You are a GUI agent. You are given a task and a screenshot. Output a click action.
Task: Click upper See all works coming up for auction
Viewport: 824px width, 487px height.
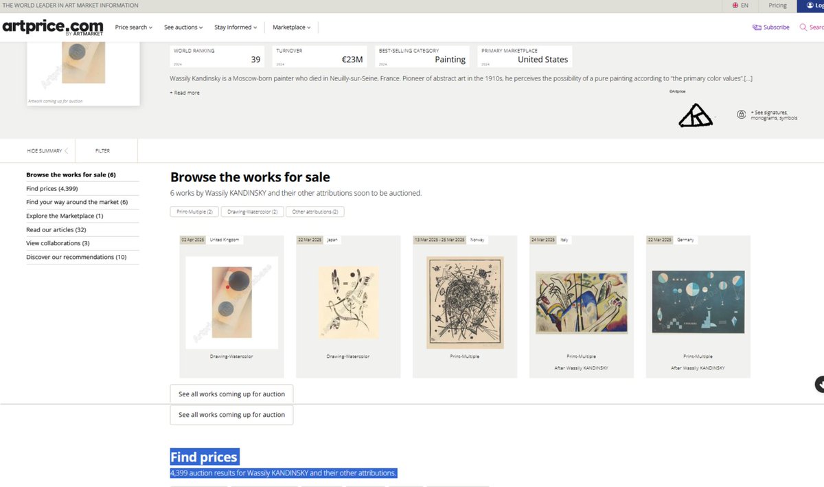tap(231, 394)
